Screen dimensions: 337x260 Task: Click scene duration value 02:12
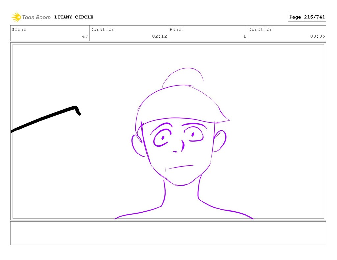click(x=159, y=36)
